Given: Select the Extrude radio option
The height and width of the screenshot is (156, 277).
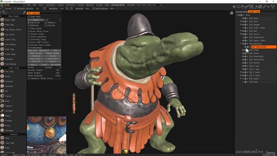Looking at the screenshot, I should 29,23.
